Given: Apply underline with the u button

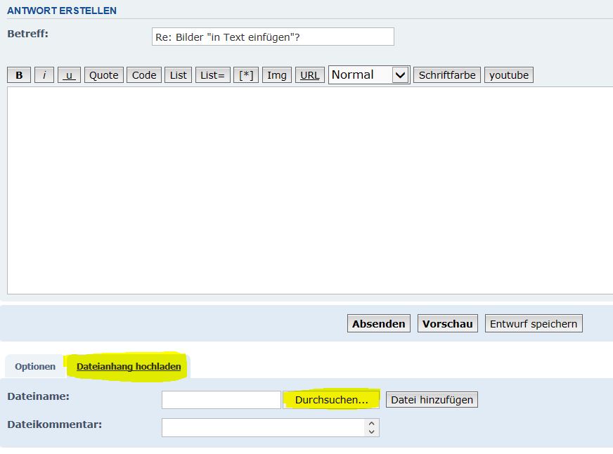Looking at the screenshot, I should 70,75.
